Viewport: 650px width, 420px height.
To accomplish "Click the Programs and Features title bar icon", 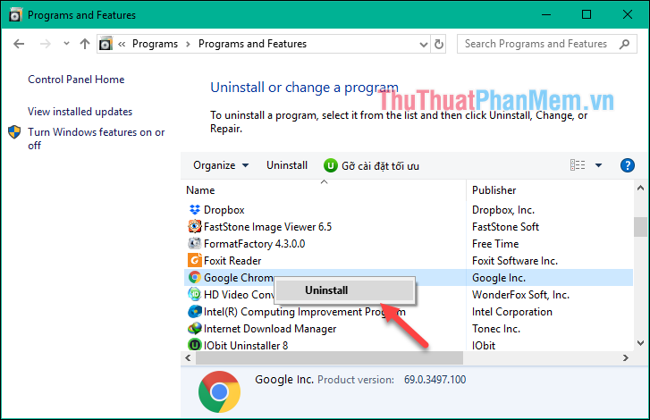I will pyautogui.click(x=15, y=15).
